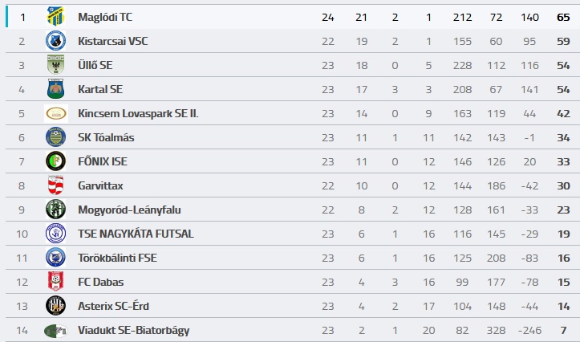
Task: Open the TSE NAGYKÁTA FUTSAL team link
Action: click(136, 234)
